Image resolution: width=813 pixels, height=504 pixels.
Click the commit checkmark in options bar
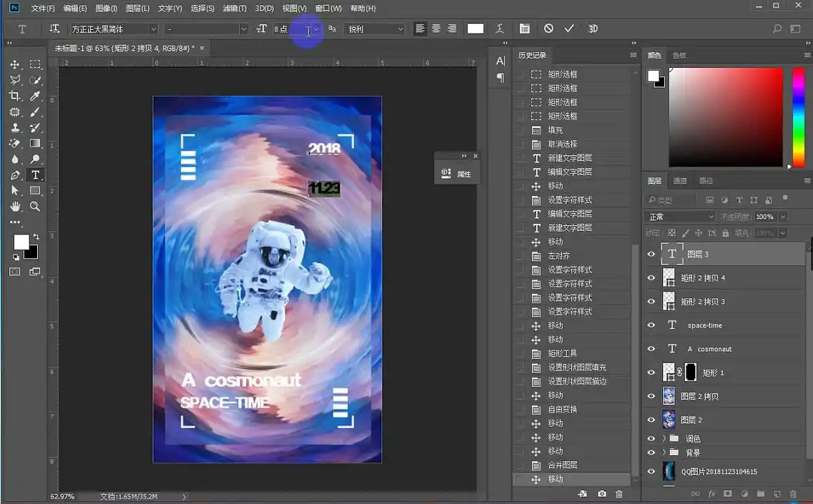coord(569,29)
